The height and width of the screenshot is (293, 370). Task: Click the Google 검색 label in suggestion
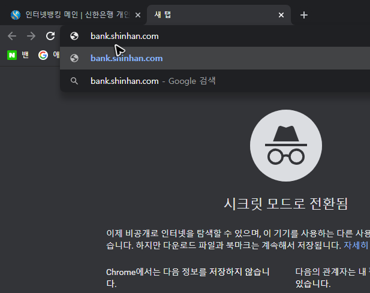192,81
